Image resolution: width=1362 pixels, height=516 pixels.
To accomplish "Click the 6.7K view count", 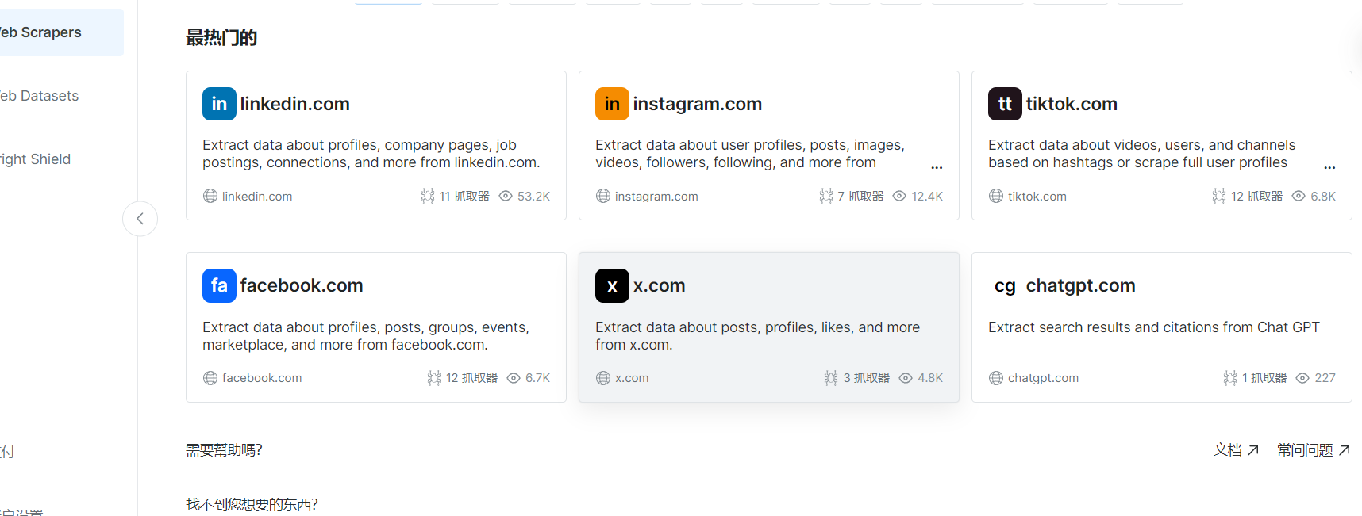I will (x=537, y=378).
